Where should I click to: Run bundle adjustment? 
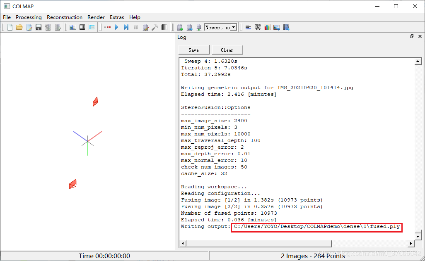[x=146, y=27]
